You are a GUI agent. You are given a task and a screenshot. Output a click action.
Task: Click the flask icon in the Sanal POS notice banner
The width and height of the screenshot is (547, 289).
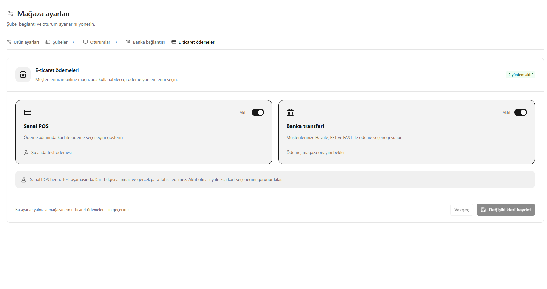tap(24, 180)
